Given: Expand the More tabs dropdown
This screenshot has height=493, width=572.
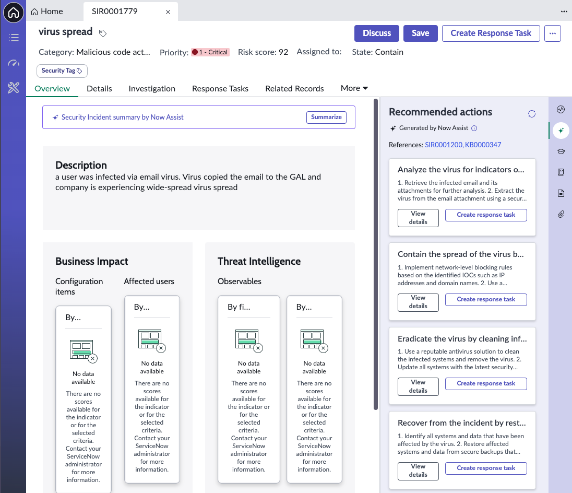Looking at the screenshot, I should 354,88.
